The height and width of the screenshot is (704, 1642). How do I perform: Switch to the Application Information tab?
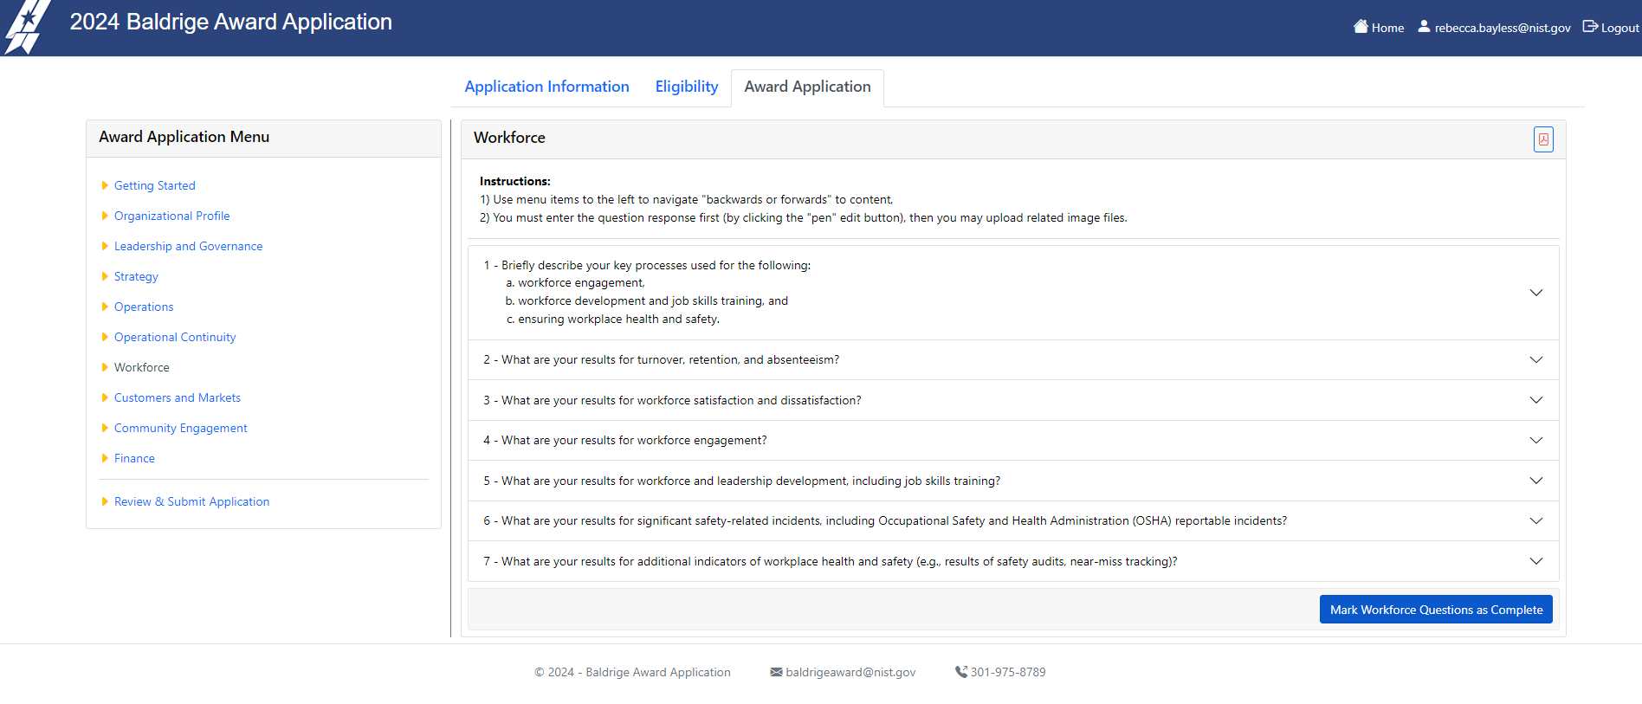click(546, 87)
